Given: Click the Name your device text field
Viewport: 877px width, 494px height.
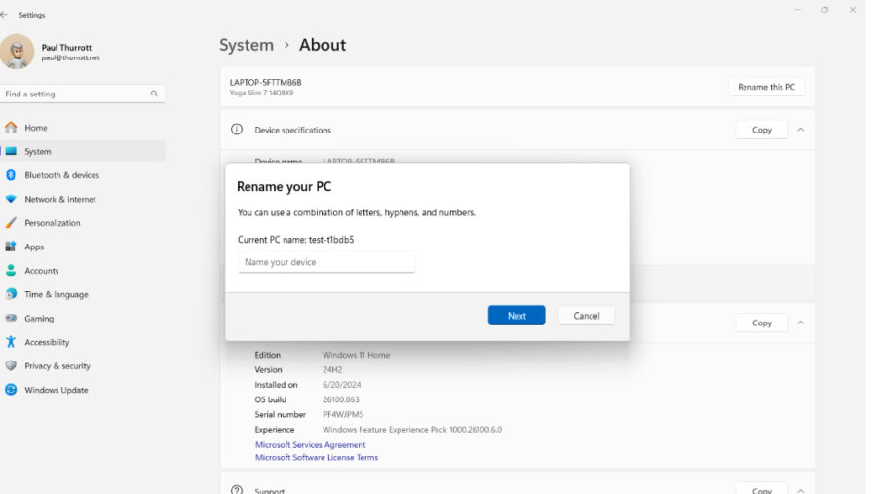Looking at the screenshot, I should (x=326, y=262).
